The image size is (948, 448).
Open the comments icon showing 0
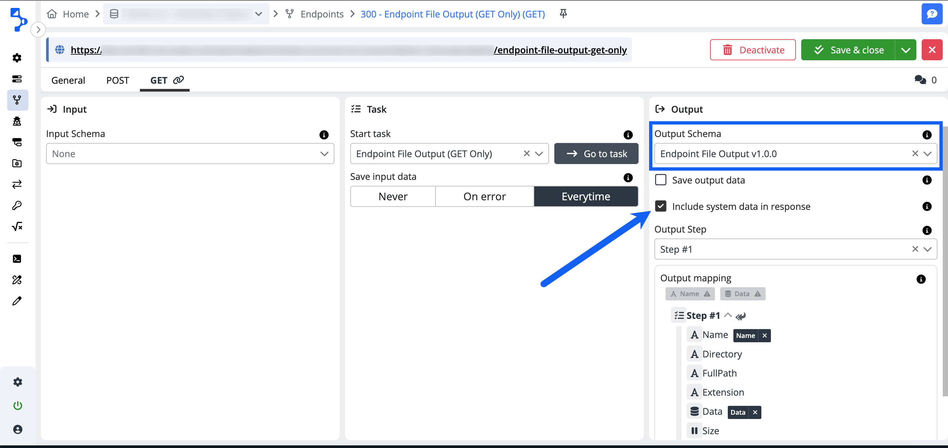[920, 80]
